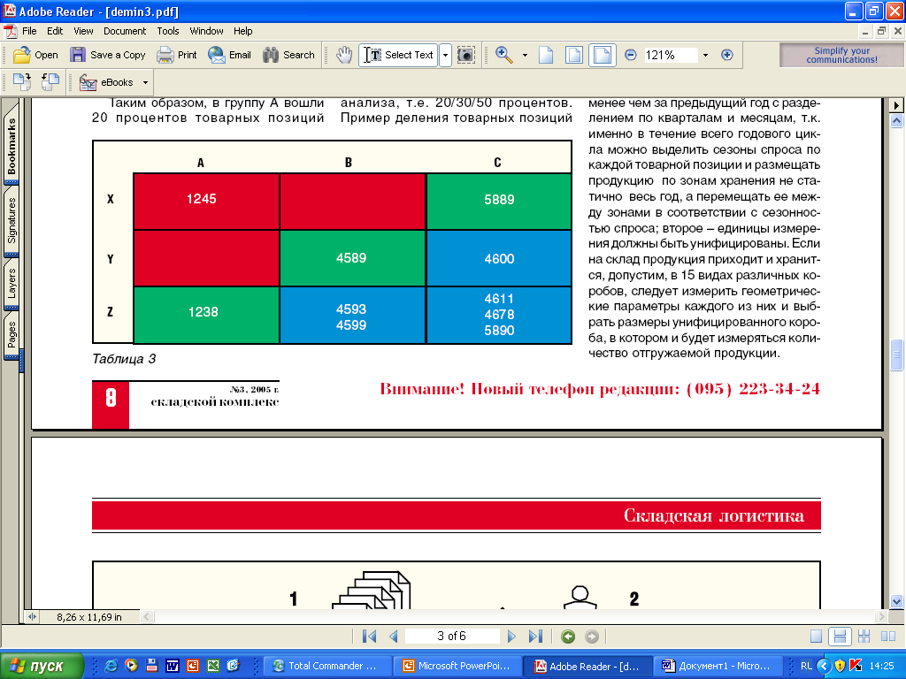Viewport: 906px width, 679px height.
Task: Click the Rotate Clockwise toolbar icon
Action: click(22, 82)
